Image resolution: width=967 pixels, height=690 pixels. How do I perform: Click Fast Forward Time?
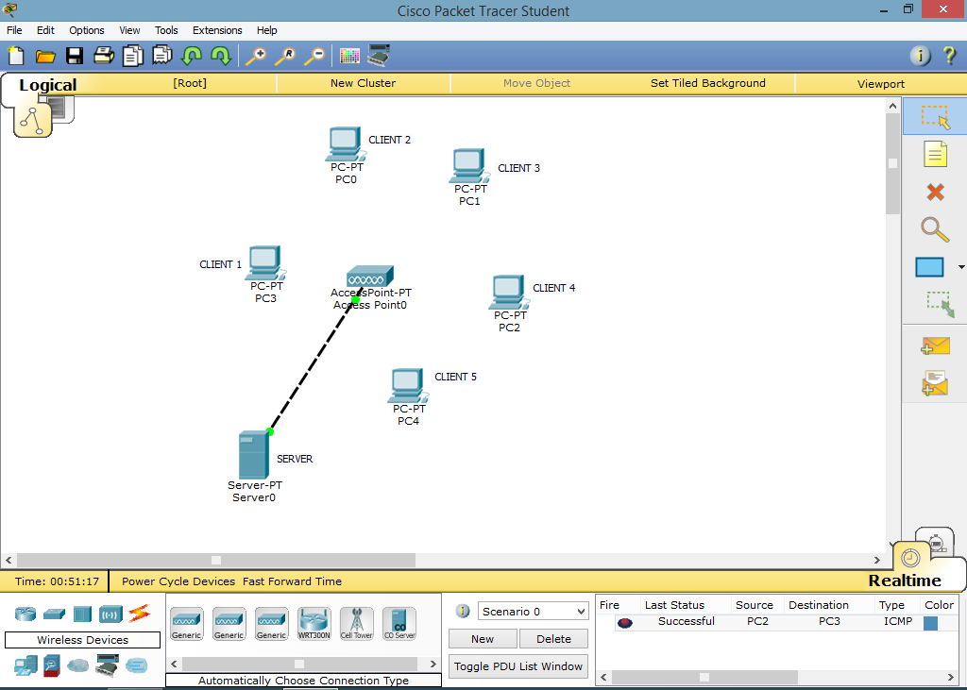coord(292,581)
